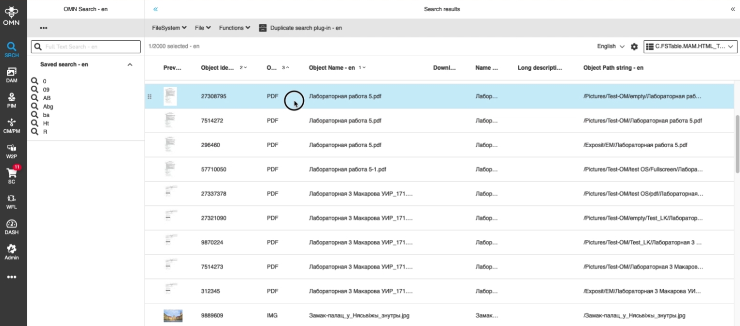
Task: Open the DASH dashboard icon
Action: point(12,226)
